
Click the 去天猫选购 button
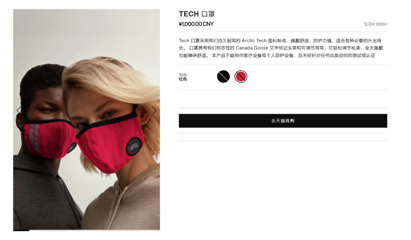tap(283, 121)
